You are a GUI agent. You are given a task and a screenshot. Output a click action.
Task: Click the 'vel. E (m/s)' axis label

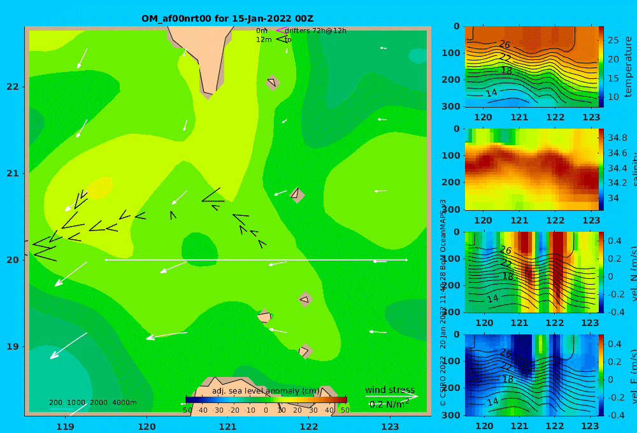click(x=634, y=376)
